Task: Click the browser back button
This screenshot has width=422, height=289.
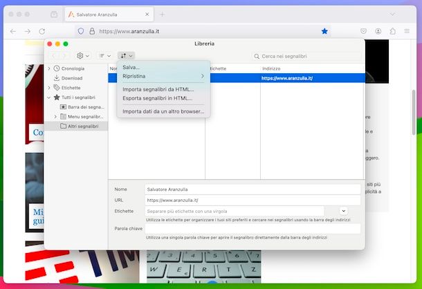Action: (x=13, y=32)
